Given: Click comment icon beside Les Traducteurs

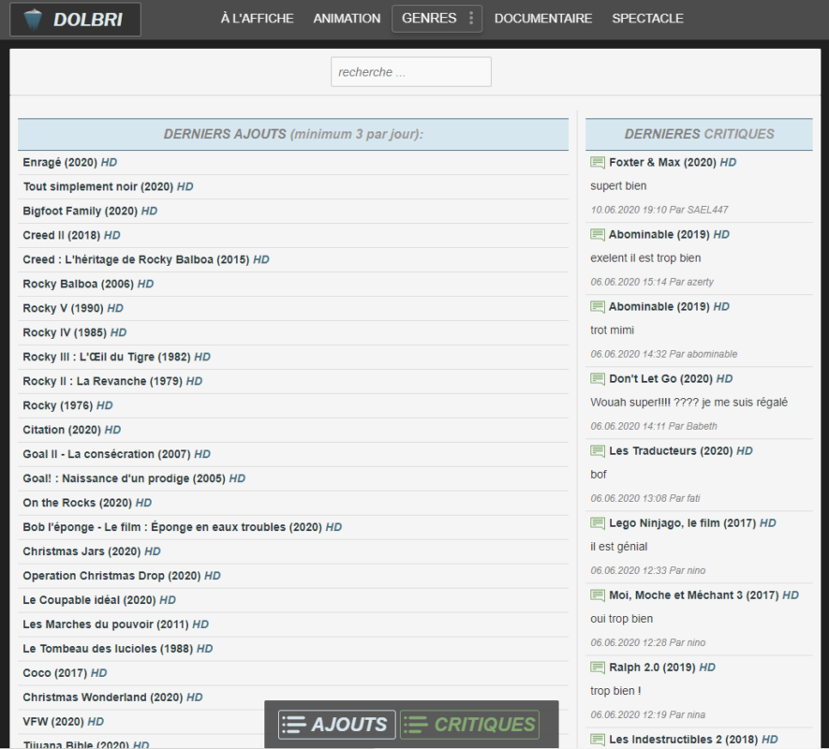Looking at the screenshot, I should click(598, 451).
